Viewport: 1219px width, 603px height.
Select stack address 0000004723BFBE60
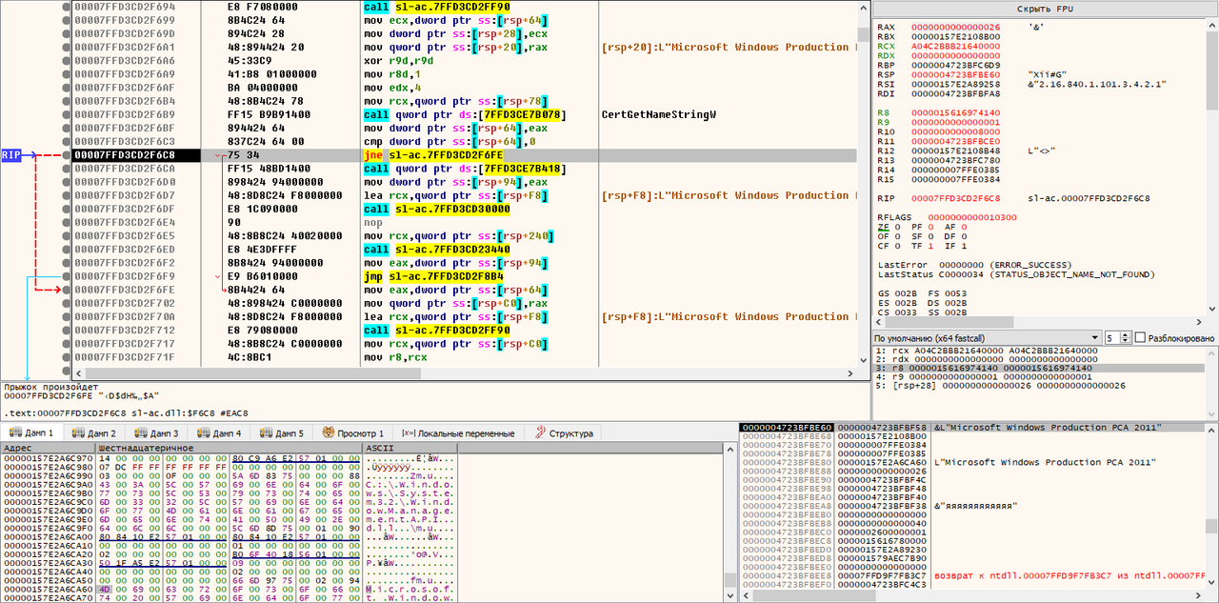click(788, 427)
